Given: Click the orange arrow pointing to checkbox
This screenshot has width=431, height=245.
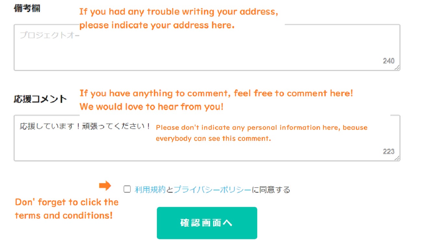Looking at the screenshot, I should coord(105,186).
